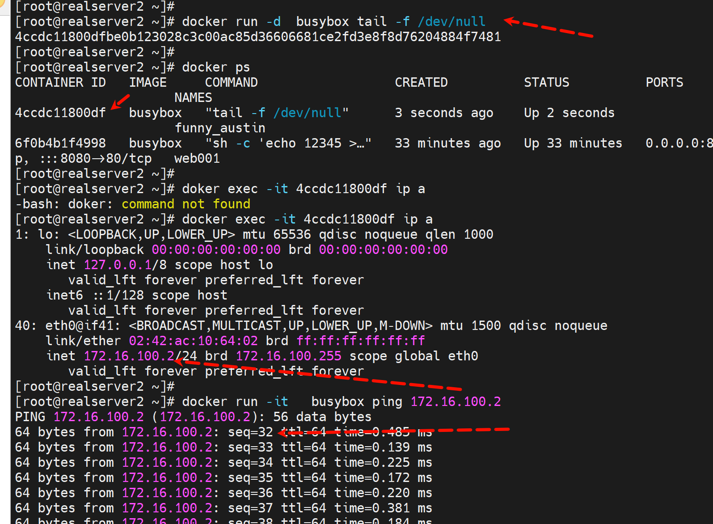
Task: Click the CONTAINER ID column header
Action: pyautogui.click(x=60, y=82)
